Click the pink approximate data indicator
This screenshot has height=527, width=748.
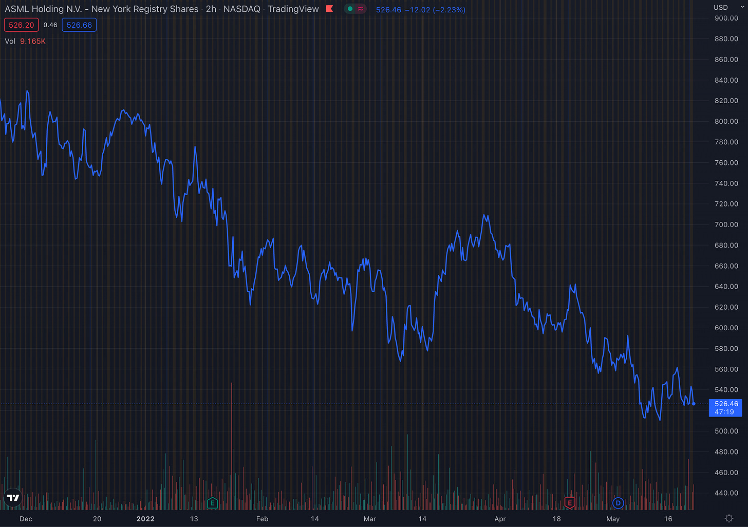point(361,9)
